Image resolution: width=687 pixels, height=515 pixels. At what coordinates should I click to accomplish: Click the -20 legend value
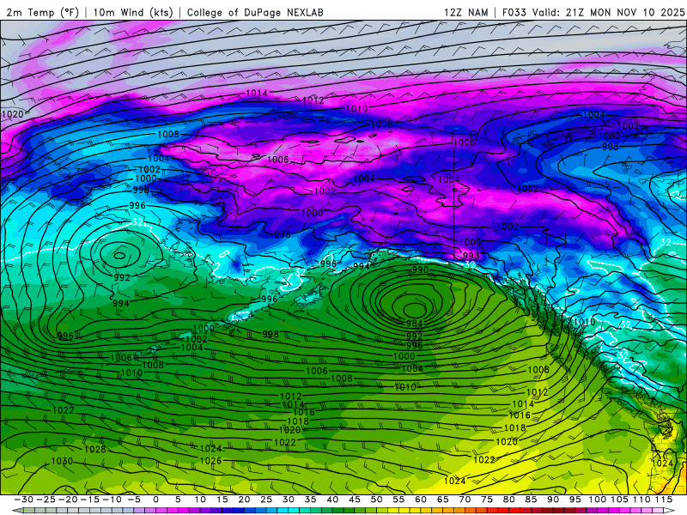(68, 500)
